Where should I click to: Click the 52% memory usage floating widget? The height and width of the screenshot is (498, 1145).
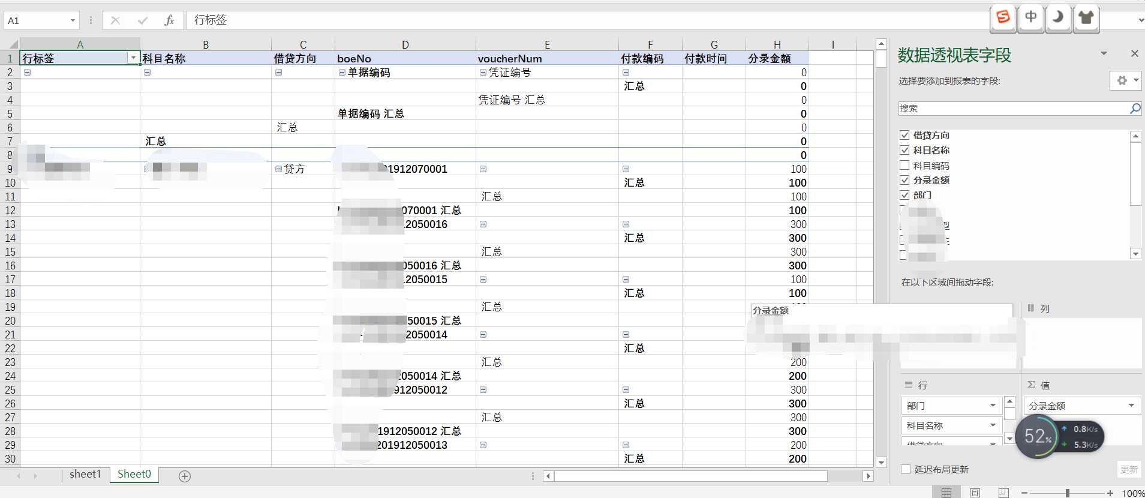[1038, 436]
